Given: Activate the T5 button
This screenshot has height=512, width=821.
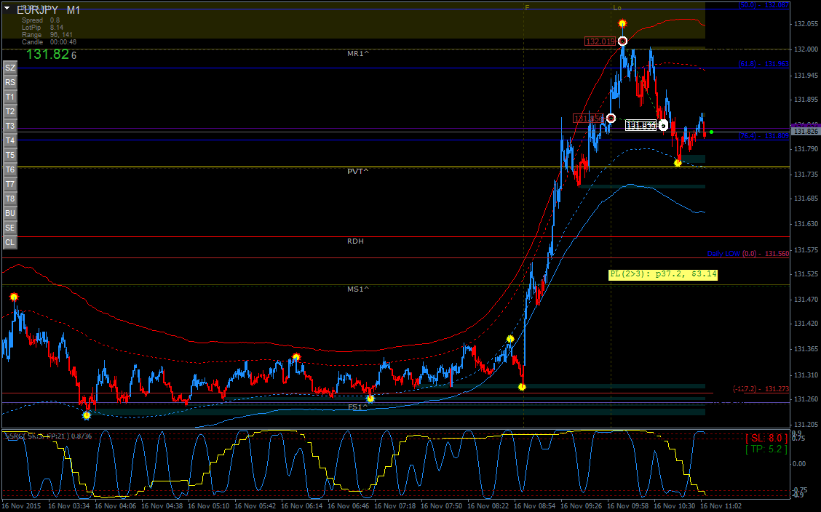Looking at the screenshot, I should pyautogui.click(x=10, y=156).
